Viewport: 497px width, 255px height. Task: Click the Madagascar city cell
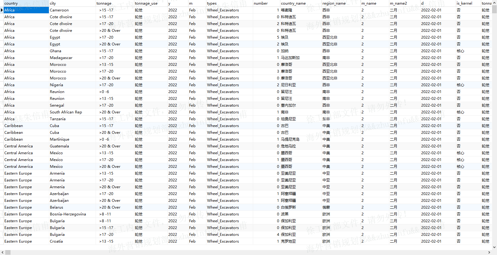61,58
